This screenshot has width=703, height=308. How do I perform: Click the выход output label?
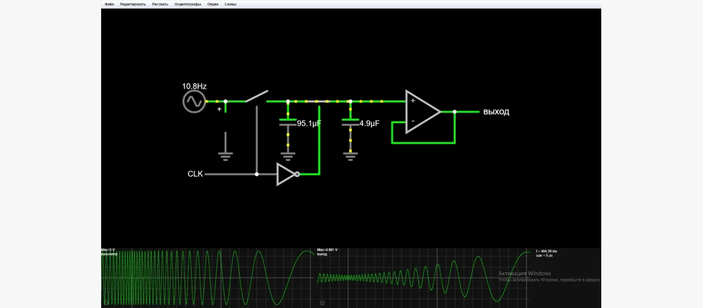click(496, 112)
